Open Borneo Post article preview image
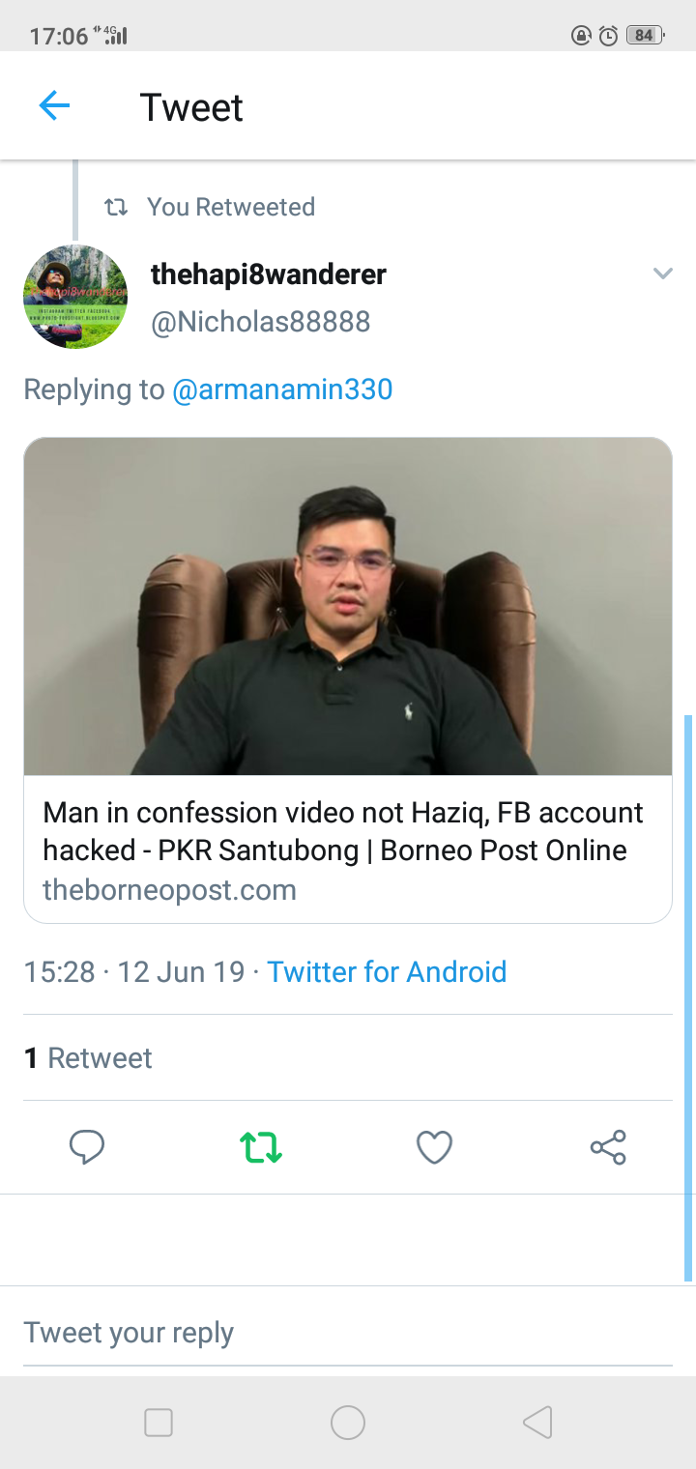The height and width of the screenshot is (1469, 696). coord(348,606)
